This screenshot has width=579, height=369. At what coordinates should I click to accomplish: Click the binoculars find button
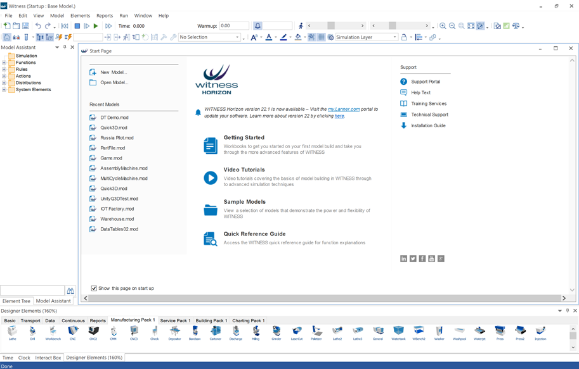coord(70,291)
